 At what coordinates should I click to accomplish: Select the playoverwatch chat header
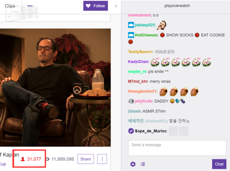(x=177, y=6)
